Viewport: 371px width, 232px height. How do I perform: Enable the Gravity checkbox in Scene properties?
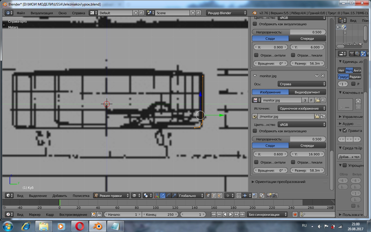345,130
